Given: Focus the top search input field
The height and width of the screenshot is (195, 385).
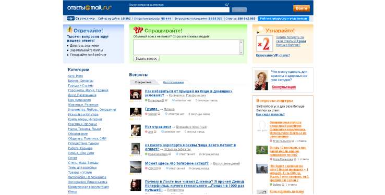Looking at the screenshot, I should 179,10.
